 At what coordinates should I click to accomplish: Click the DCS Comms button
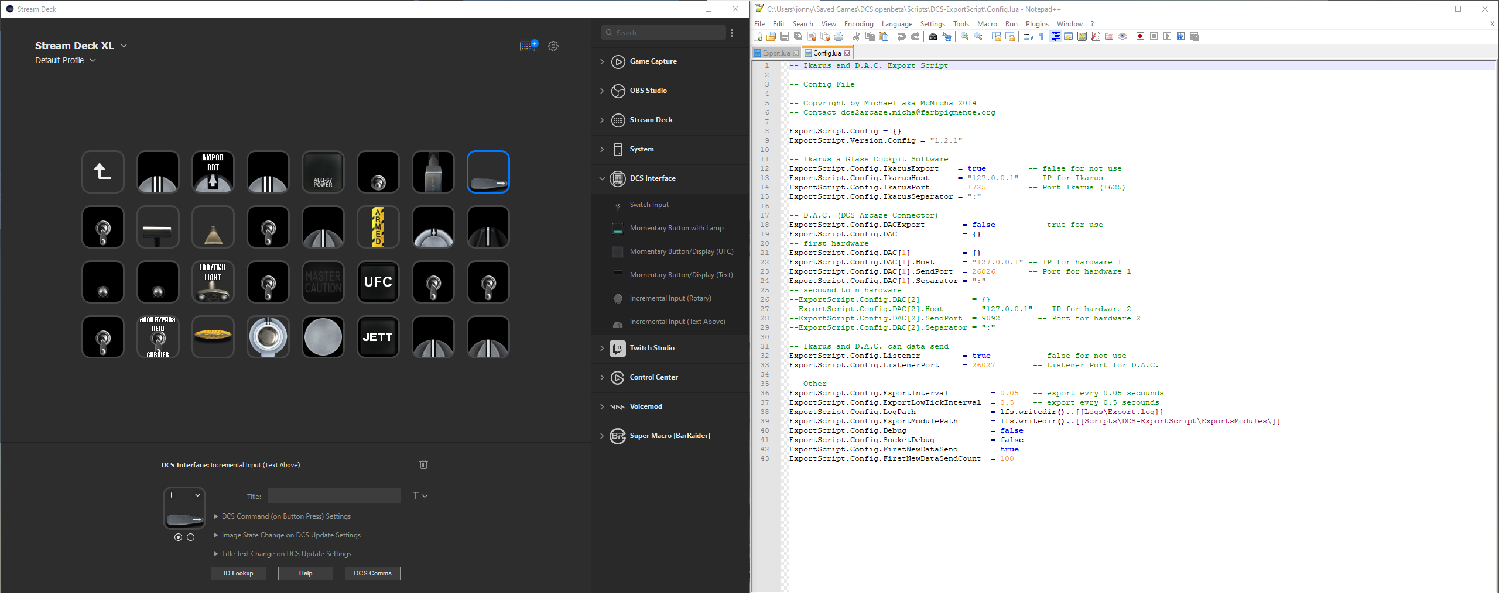[372, 573]
